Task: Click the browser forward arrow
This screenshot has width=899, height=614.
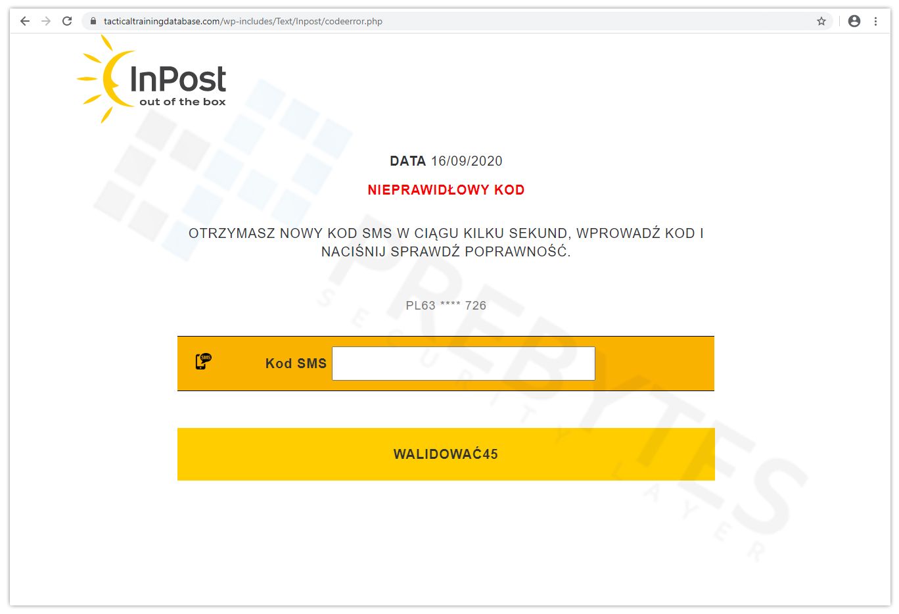Action: [x=46, y=21]
